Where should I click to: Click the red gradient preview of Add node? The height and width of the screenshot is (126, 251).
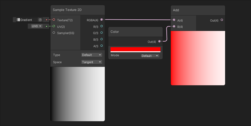click(198, 58)
